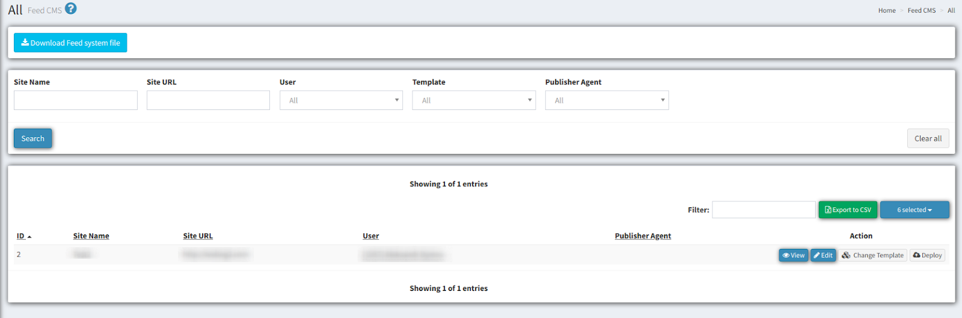Deploy the site with cloud button
The image size is (962, 318).
[x=927, y=255]
